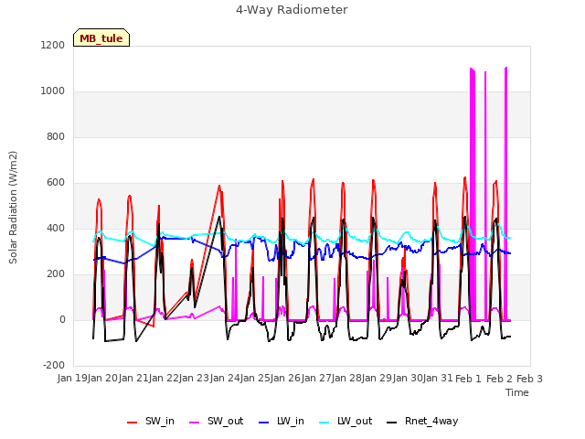
Task: Click the Jan 28 x-axis tick label
Action: coord(346,379)
